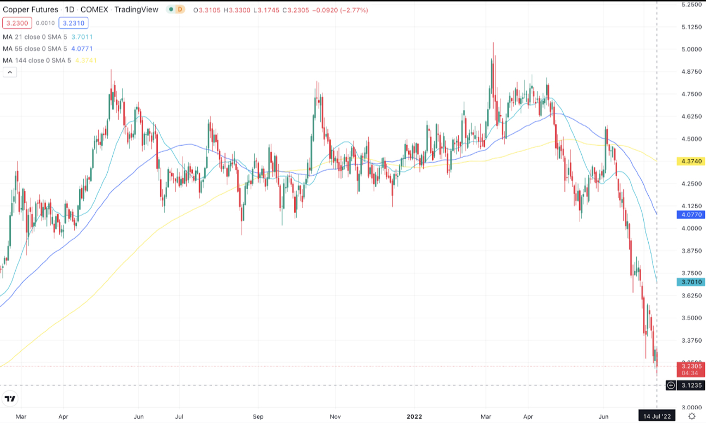The image size is (706, 423).
Task: Click the red sell price 3.2300 button
Action: click(16, 23)
